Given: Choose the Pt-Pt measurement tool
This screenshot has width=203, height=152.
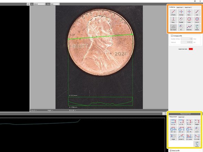Looking at the screenshot, I should coord(189,122).
